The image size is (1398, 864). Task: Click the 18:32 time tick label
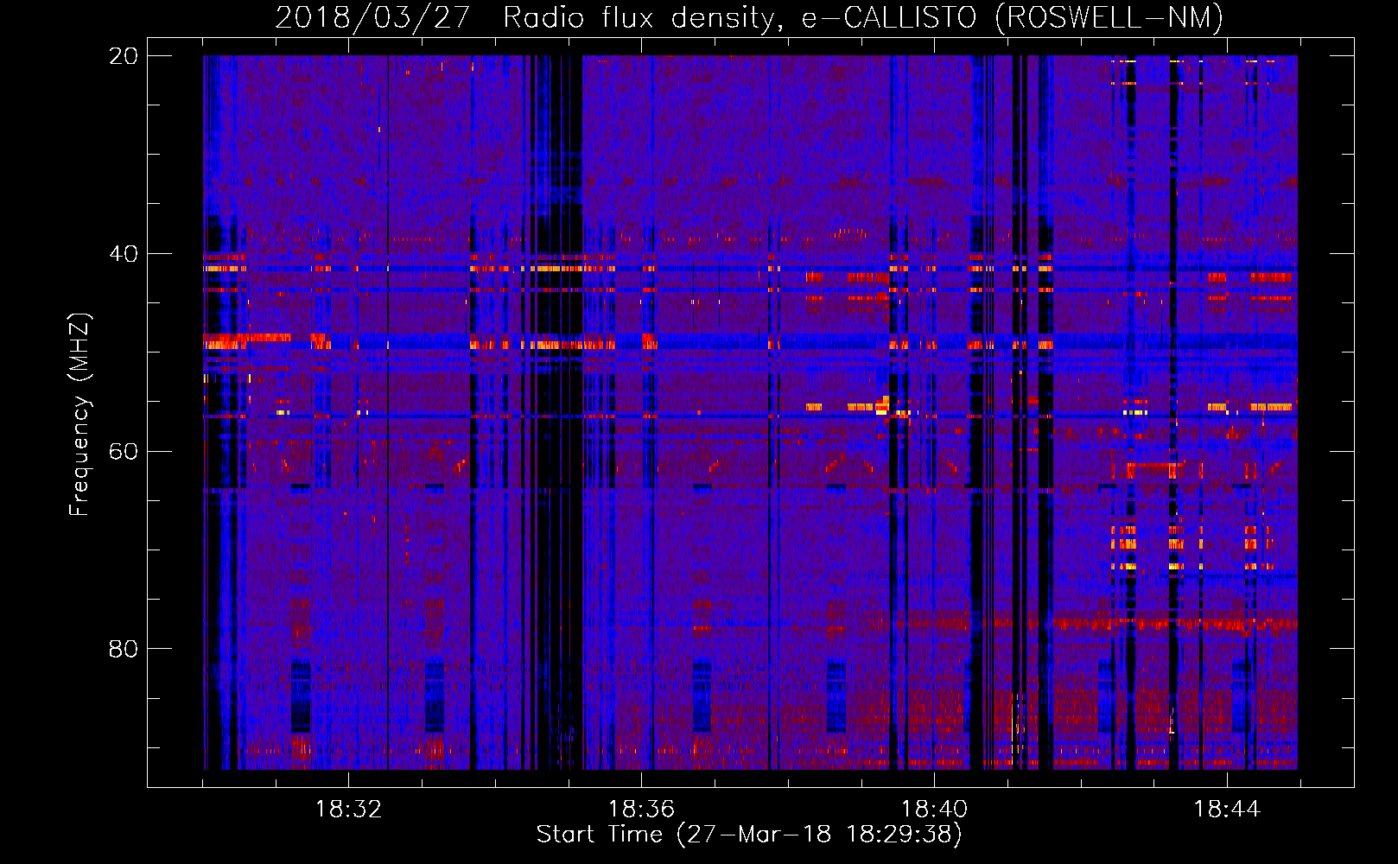coord(348,810)
